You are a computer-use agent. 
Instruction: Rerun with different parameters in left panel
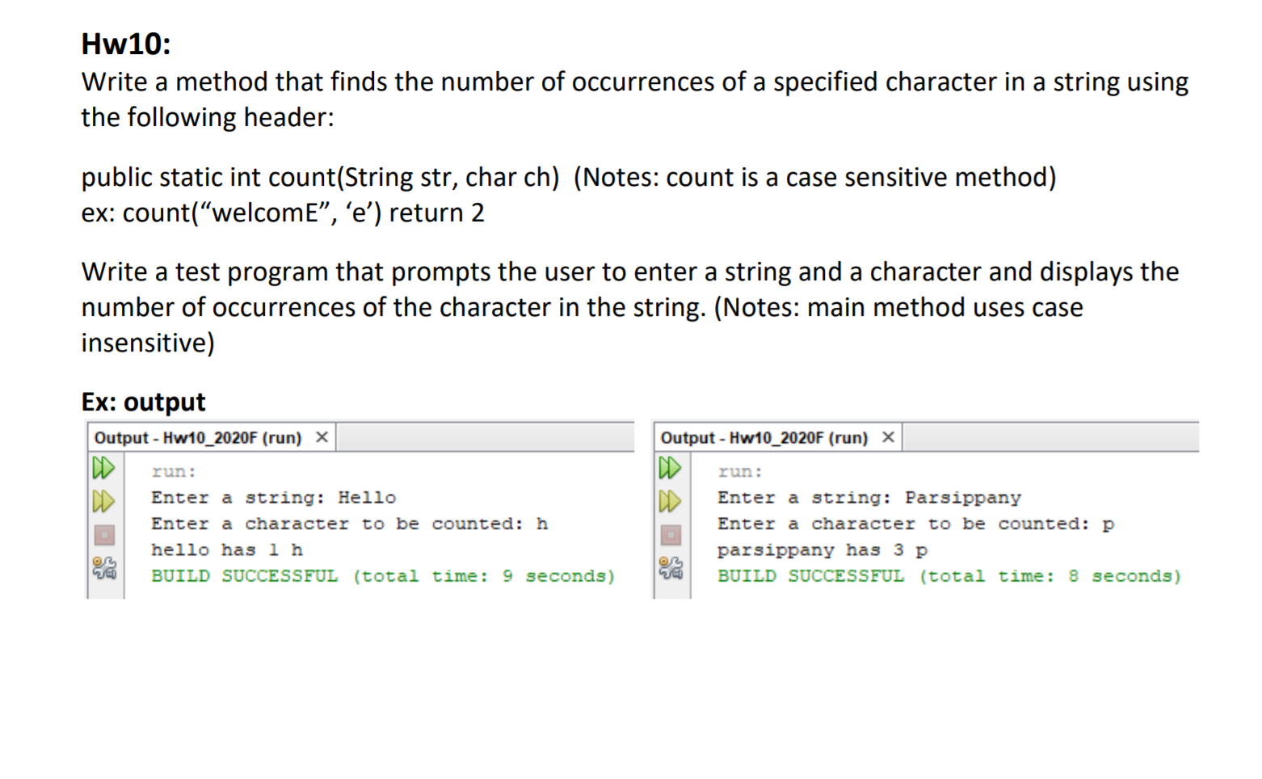pyautogui.click(x=104, y=499)
